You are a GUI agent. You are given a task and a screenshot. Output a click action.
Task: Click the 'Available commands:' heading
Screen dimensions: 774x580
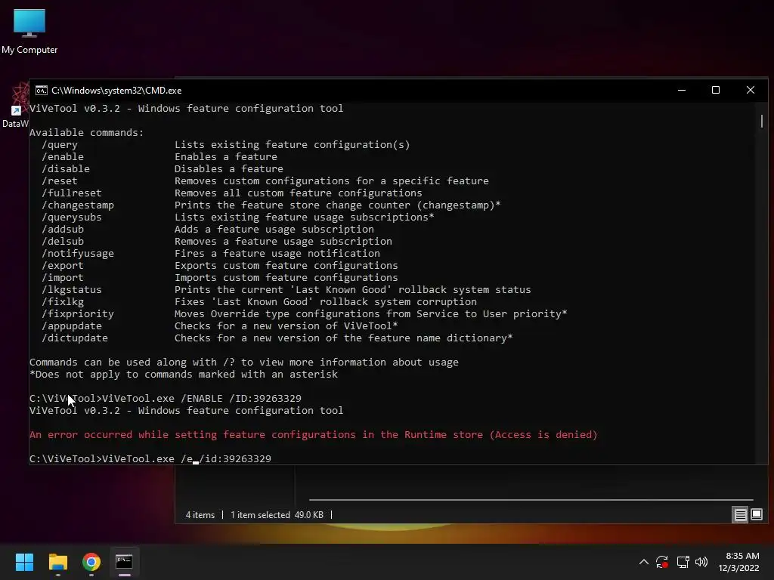86,133
